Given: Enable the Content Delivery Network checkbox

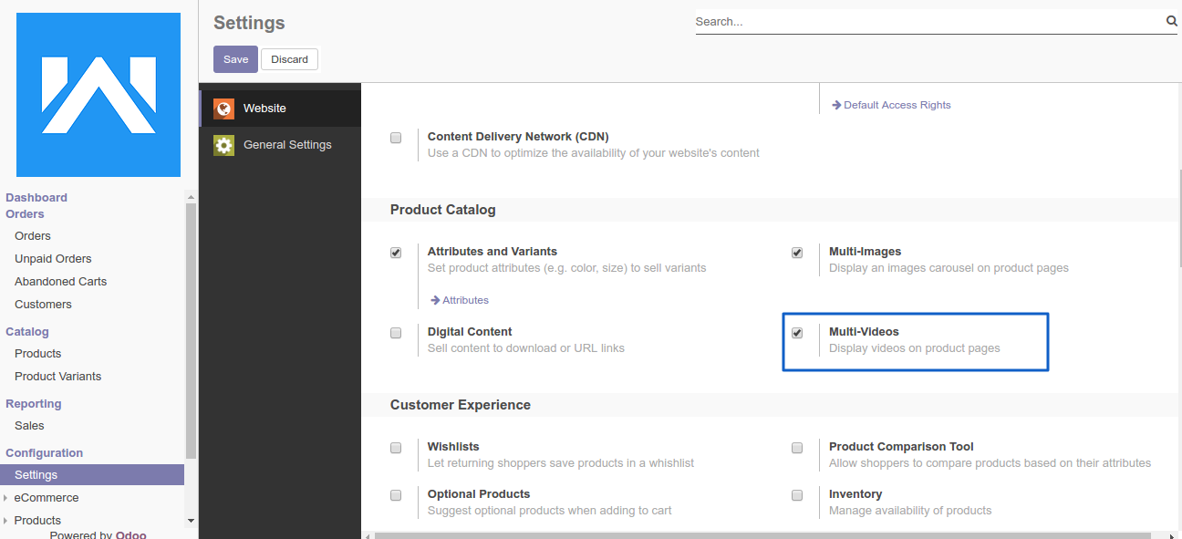Looking at the screenshot, I should pyautogui.click(x=396, y=138).
